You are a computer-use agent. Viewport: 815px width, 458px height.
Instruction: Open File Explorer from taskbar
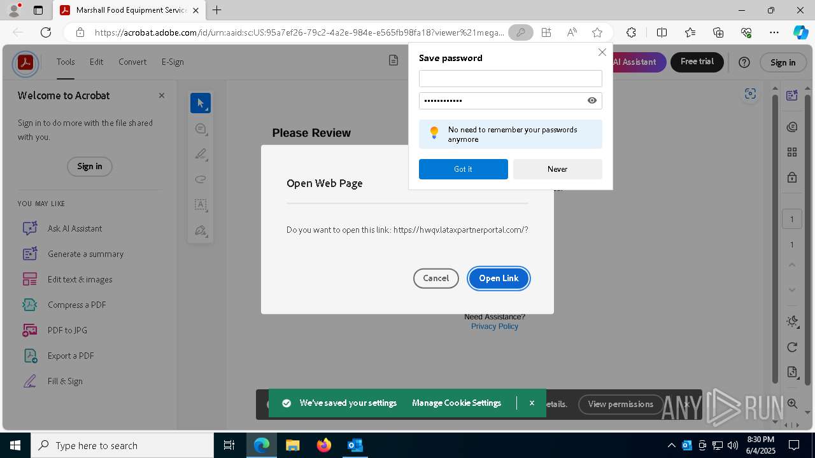[x=293, y=445]
